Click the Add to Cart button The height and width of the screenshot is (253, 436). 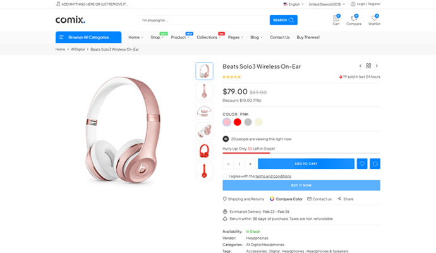[x=306, y=164]
